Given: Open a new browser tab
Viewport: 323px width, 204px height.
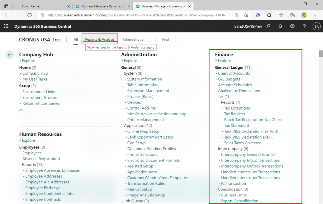Looking at the screenshot, I should click(x=198, y=6).
